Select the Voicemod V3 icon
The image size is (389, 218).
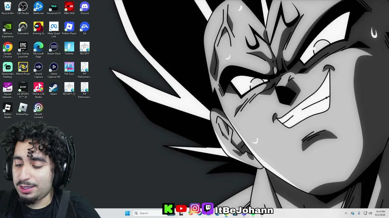tap(54, 8)
